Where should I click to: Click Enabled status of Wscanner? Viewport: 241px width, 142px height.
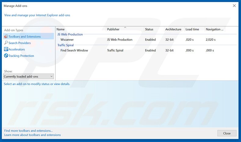[x=150, y=40]
